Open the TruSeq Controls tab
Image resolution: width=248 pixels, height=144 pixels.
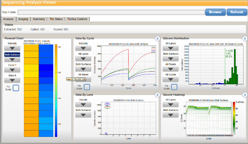(x=77, y=19)
